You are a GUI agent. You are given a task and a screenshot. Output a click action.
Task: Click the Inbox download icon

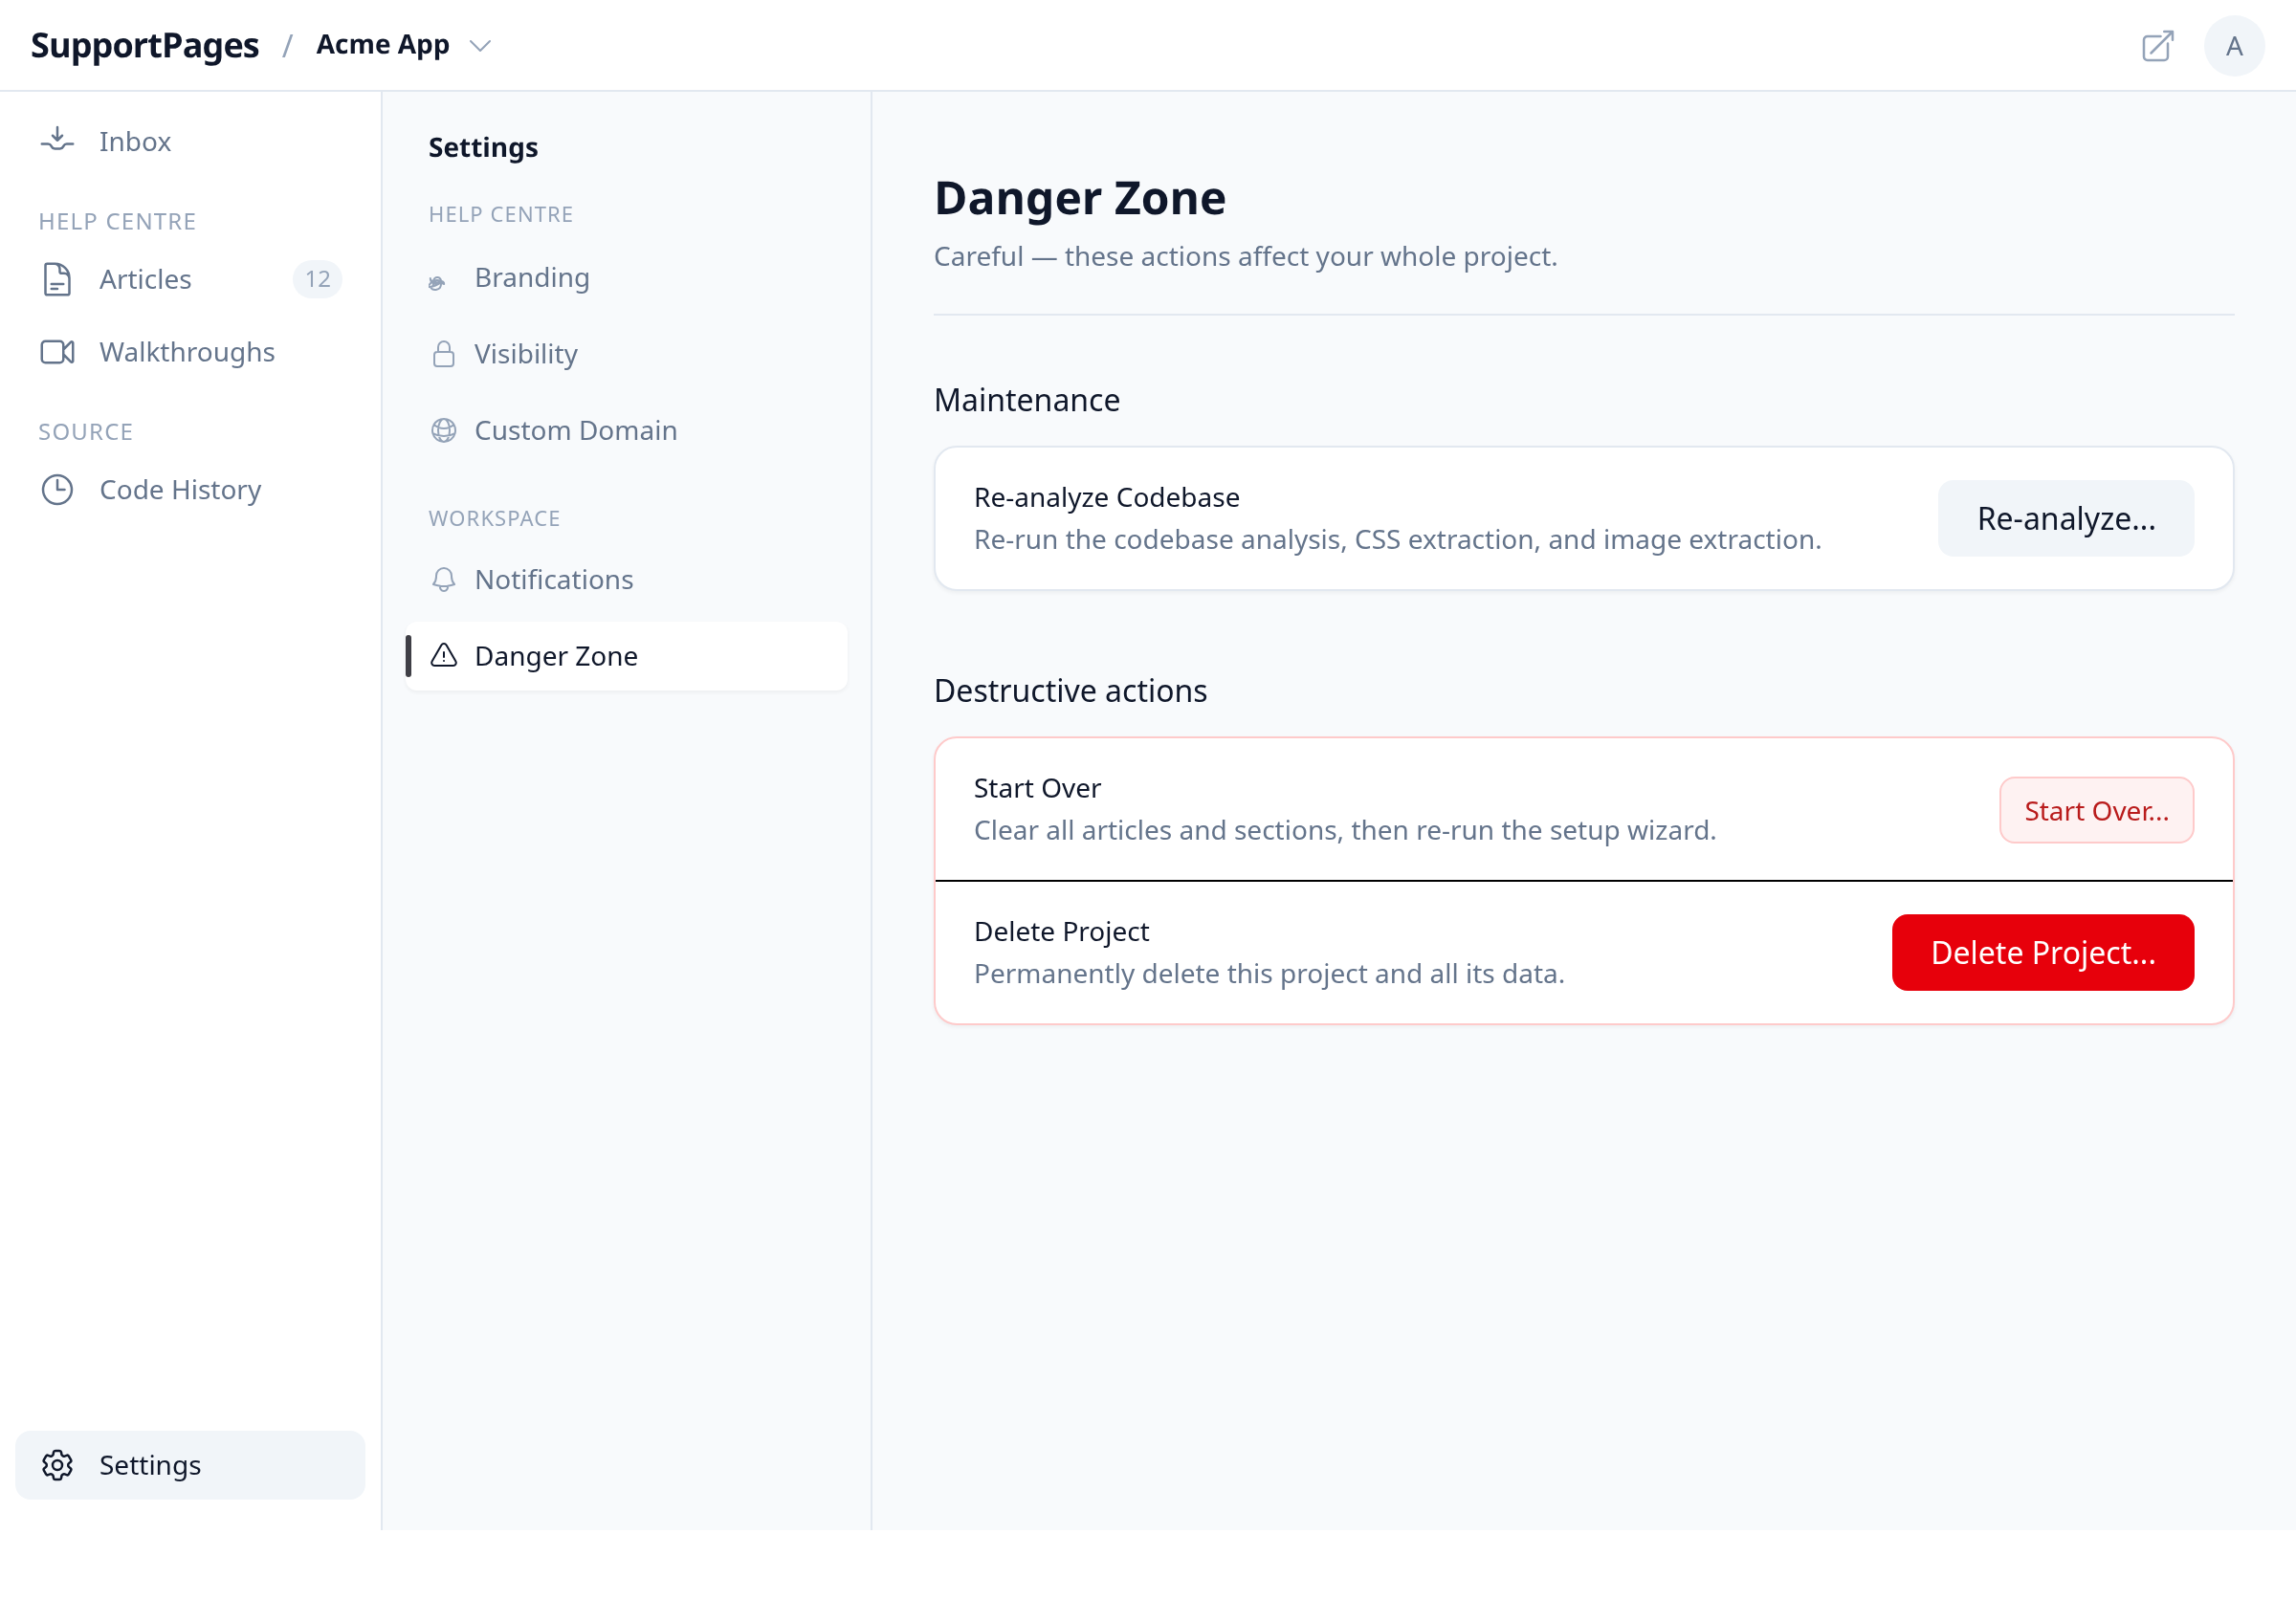(x=57, y=141)
